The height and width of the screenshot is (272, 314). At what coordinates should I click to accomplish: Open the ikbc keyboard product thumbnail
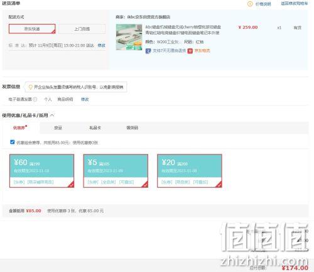(129, 37)
